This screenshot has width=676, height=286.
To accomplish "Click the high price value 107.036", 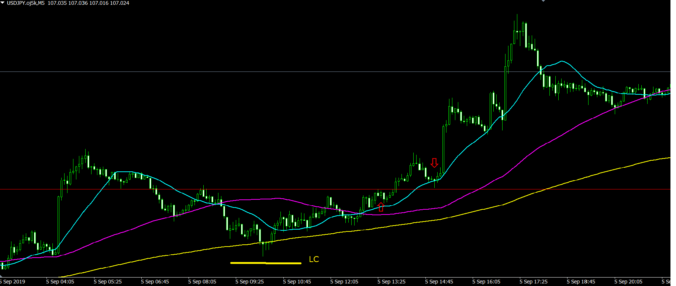I will click(x=78, y=3).
